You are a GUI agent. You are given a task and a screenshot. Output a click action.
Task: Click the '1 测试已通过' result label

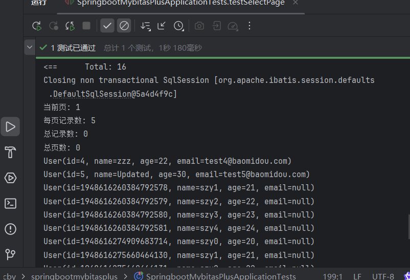pos(73,48)
